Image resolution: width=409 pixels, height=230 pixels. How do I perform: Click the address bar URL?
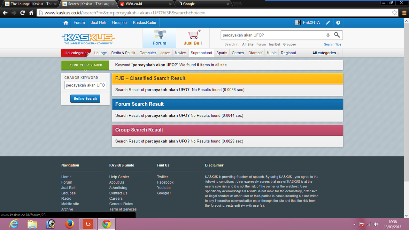[x=214, y=13]
